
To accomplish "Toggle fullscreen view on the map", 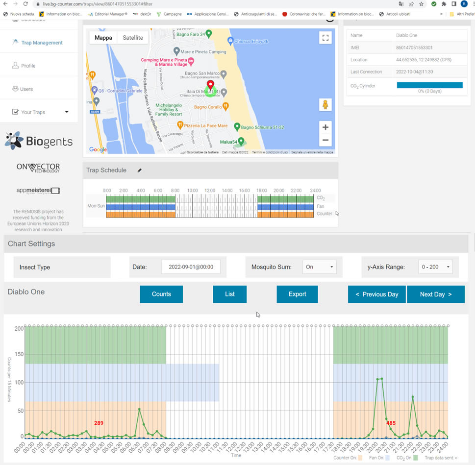I will [325, 38].
